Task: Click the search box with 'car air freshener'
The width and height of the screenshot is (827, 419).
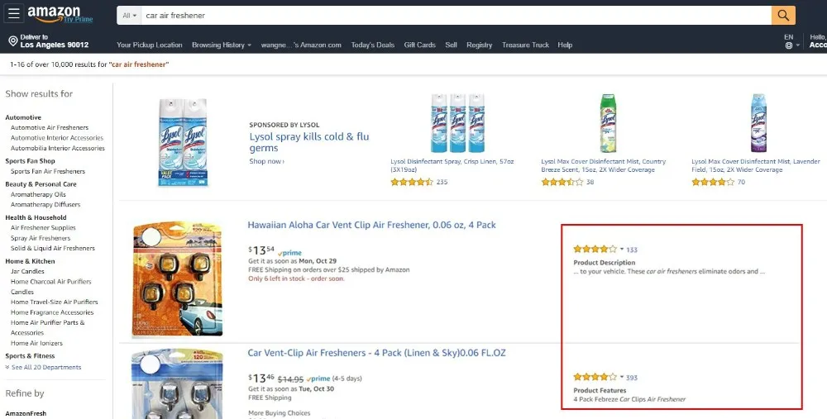Action: [x=457, y=16]
